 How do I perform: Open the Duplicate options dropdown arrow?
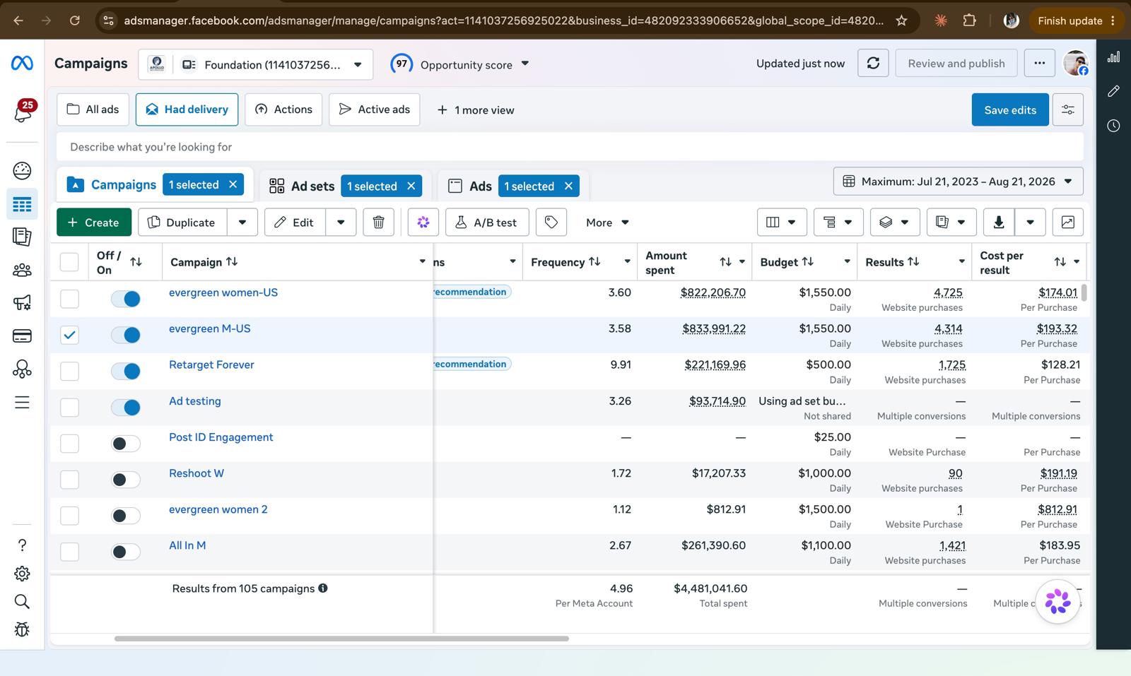pyautogui.click(x=242, y=223)
